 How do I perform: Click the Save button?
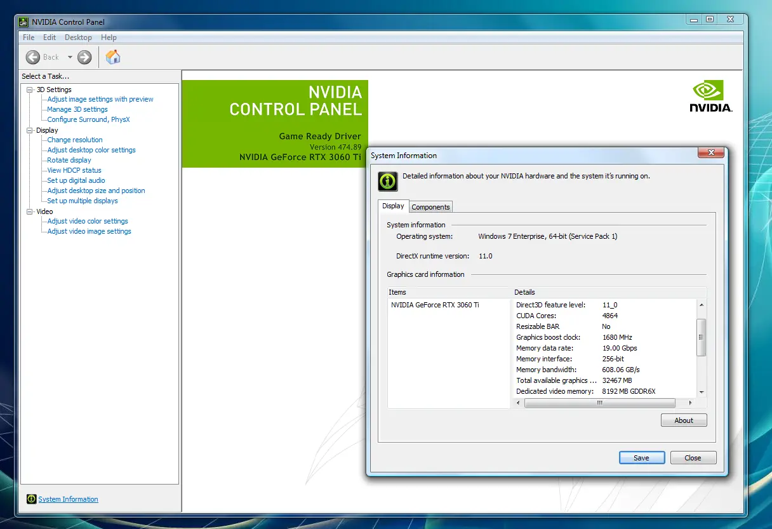(x=641, y=458)
